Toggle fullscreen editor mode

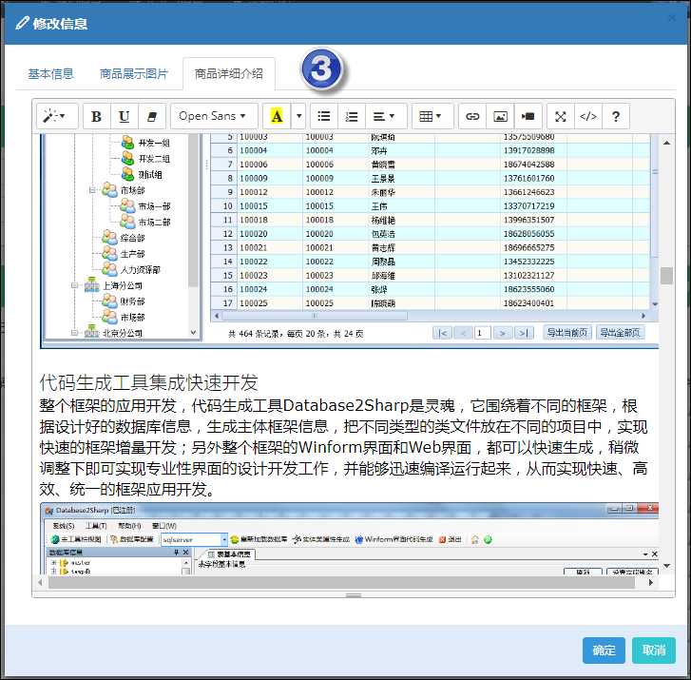click(561, 116)
